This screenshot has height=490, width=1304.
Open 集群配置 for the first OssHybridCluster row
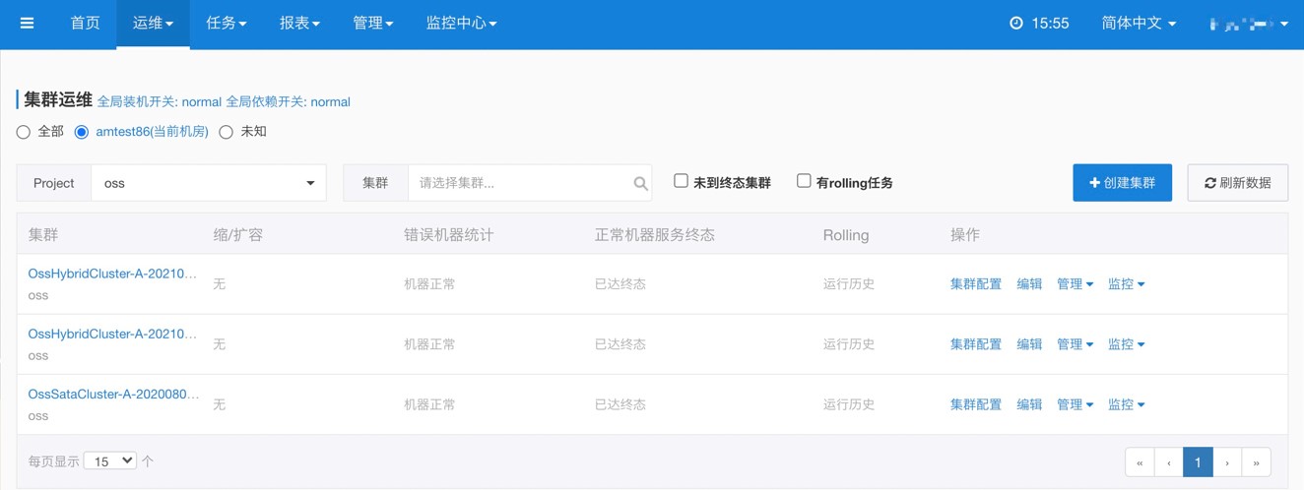point(976,283)
